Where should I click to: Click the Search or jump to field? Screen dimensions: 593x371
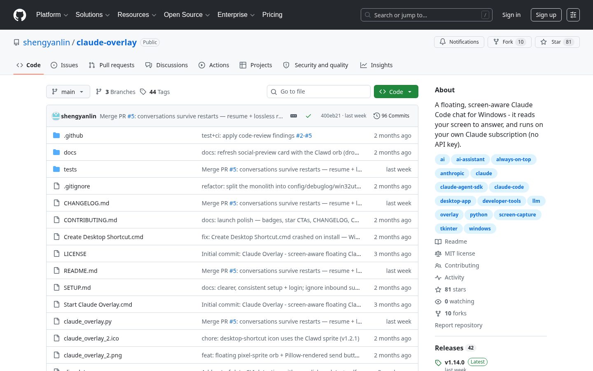pos(427,15)
